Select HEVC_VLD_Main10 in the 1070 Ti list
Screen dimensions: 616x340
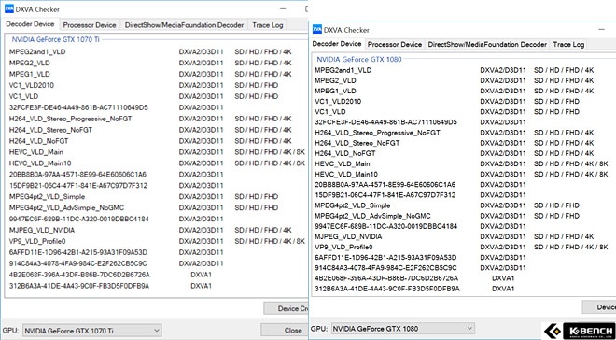(157, 163)
